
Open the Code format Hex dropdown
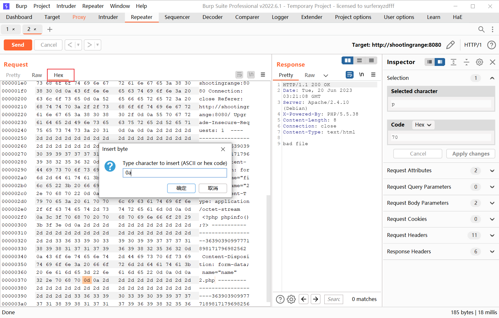(x=423, y=125)
